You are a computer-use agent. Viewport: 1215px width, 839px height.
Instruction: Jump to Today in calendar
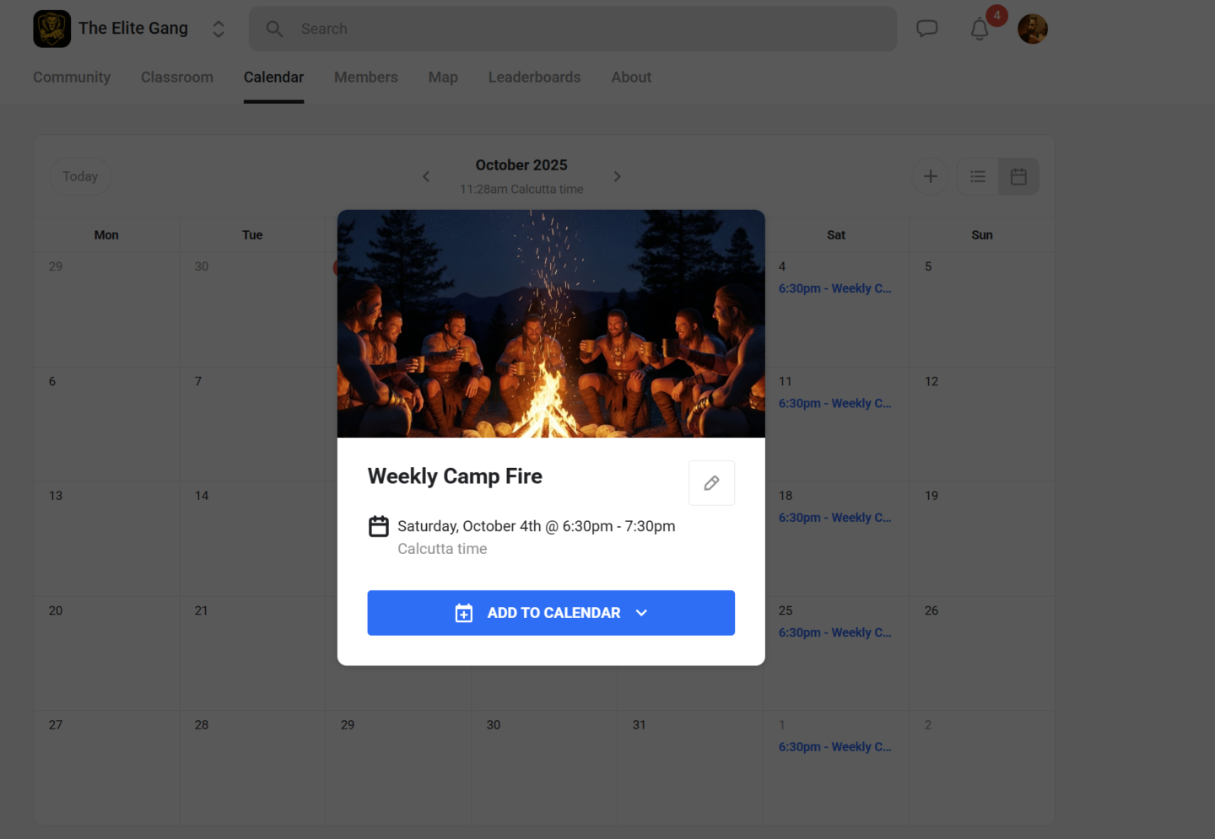point(80,176)
